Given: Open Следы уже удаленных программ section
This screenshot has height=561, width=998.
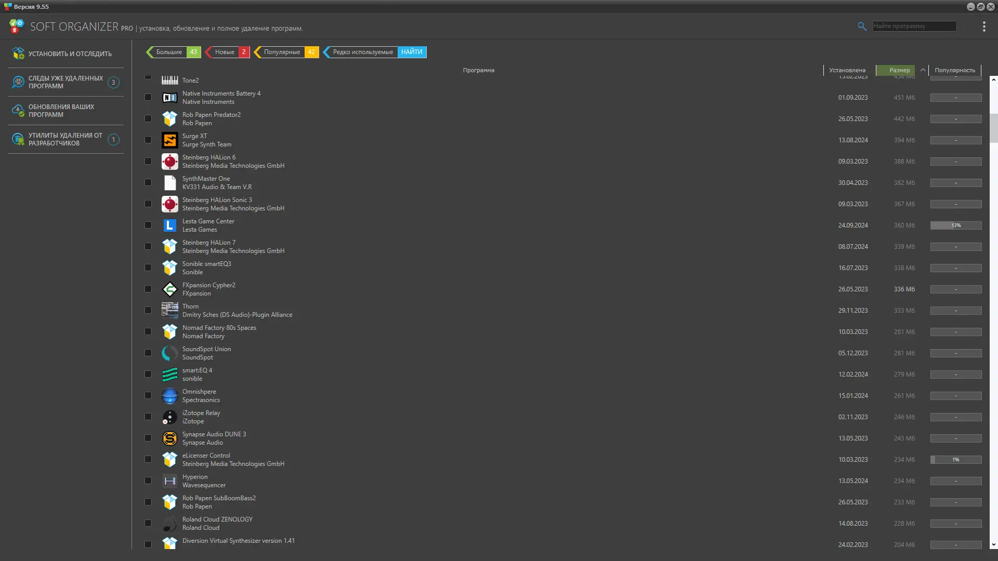Looking at the screenshot, I should tap(65, 82).
